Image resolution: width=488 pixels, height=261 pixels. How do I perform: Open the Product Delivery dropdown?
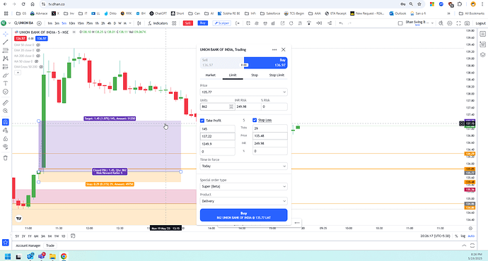click(x=243, y=201)
